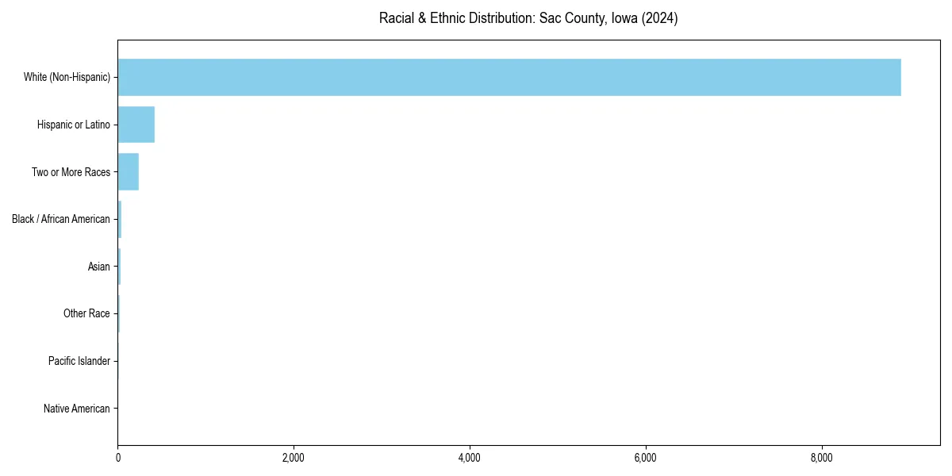Click the Other Race label
Image resolution: width=952 pixels, height=476 pixels.
87,313
